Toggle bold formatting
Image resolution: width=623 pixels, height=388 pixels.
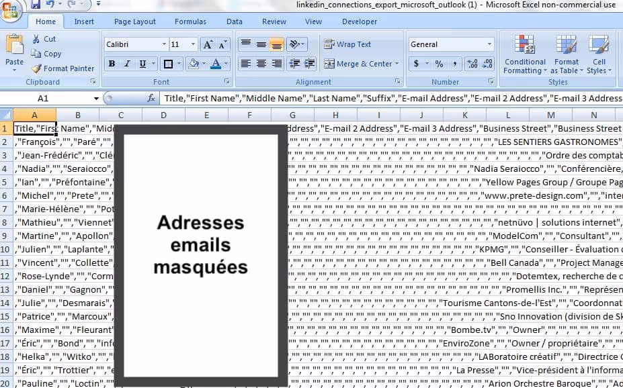(112, 63)
